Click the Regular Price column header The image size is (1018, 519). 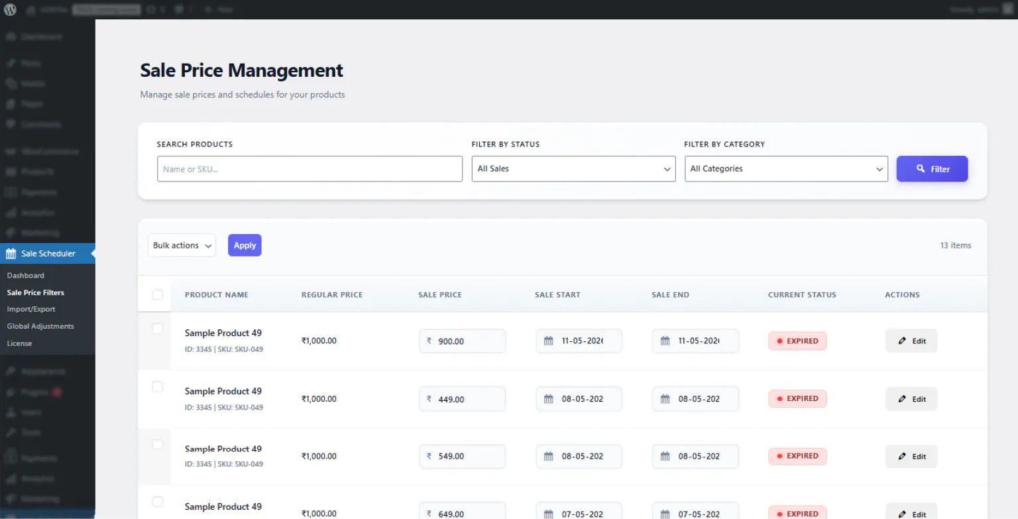click(x=332, y=295)
